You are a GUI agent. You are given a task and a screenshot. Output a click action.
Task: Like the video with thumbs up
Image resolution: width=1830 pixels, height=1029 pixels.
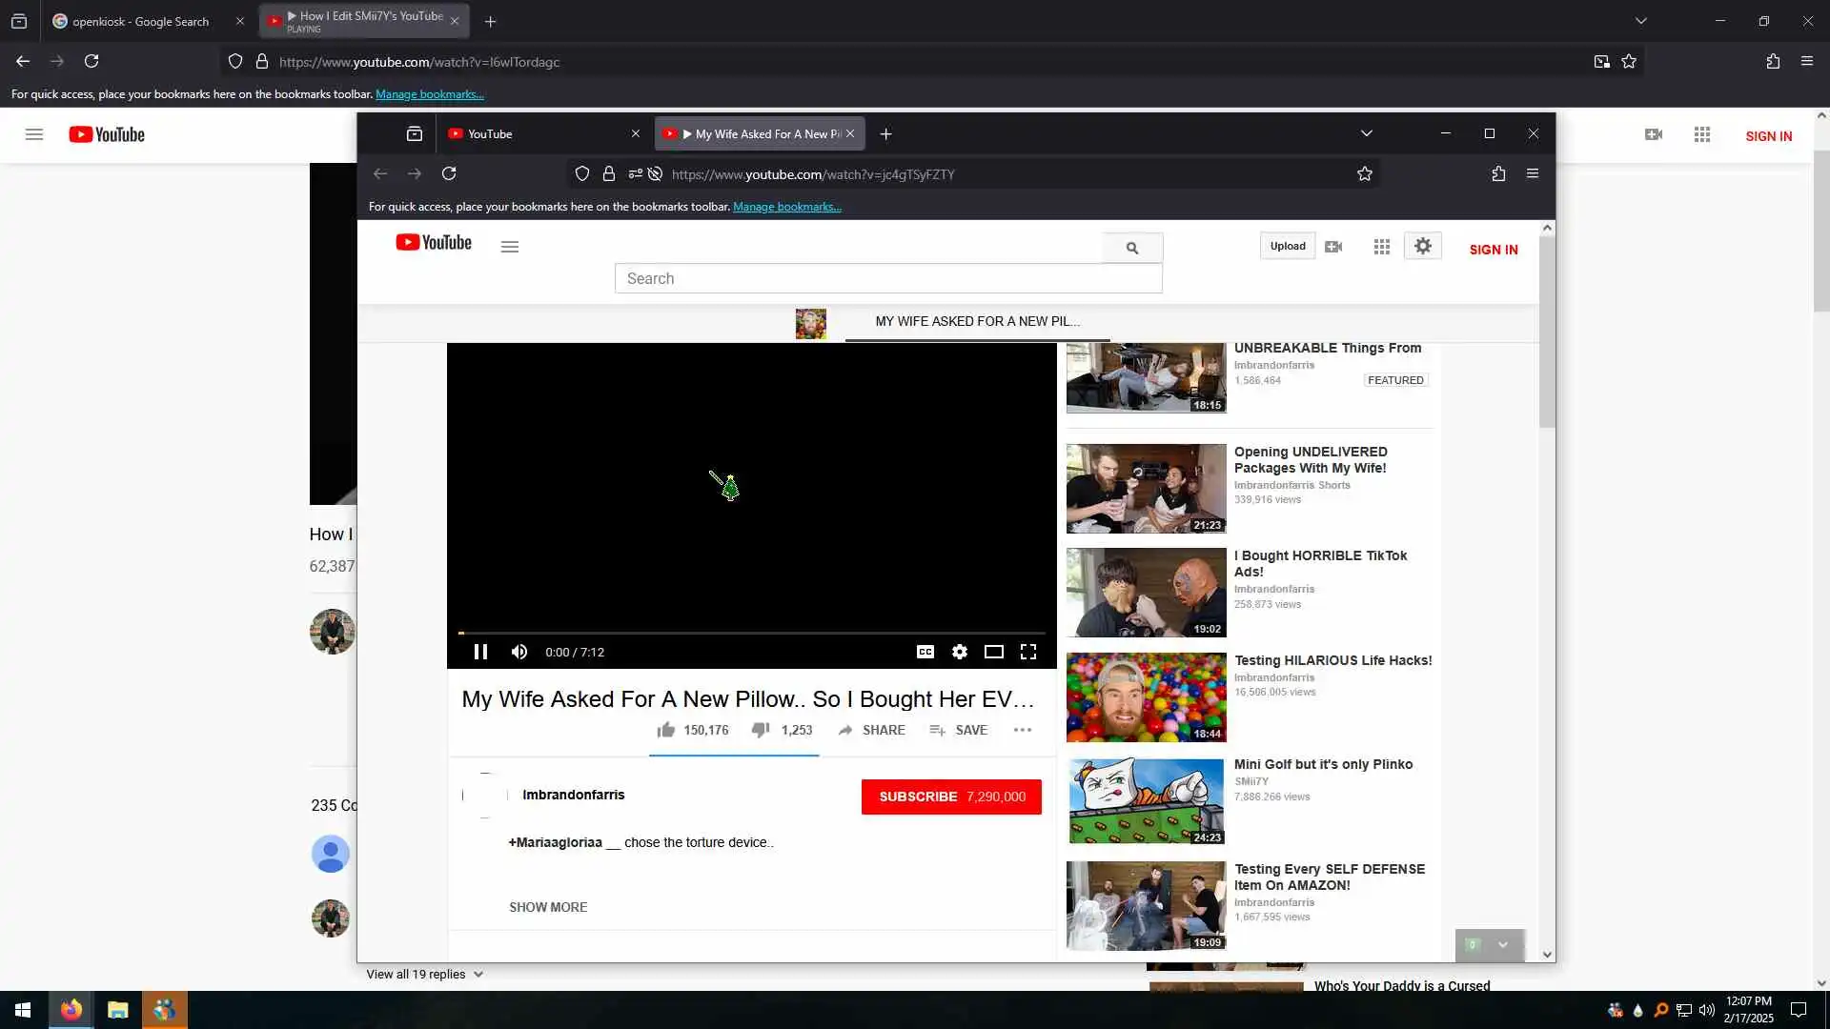[666, 730]
